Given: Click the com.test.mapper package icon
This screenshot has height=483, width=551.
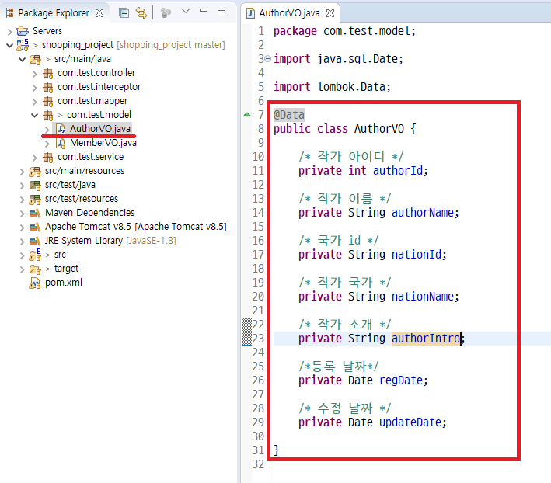Looking at the screenshot, I should pyautogui.click(x=47, y=101).
